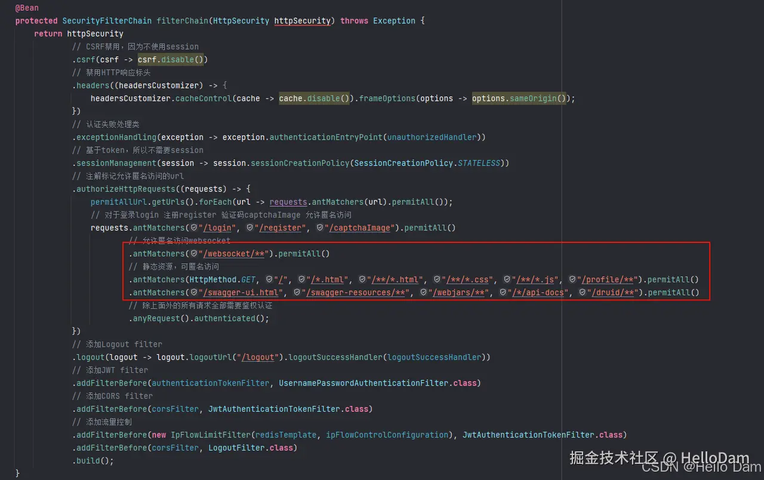Image resolution: width=764 pixels, height=480 pixels.
Task: Click the options.sameOrigin() call
Action: click(518, 98)
